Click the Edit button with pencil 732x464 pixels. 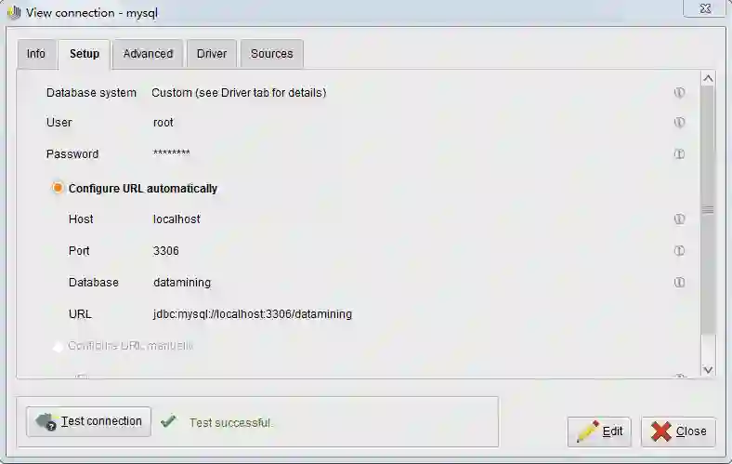click(599, 431)
